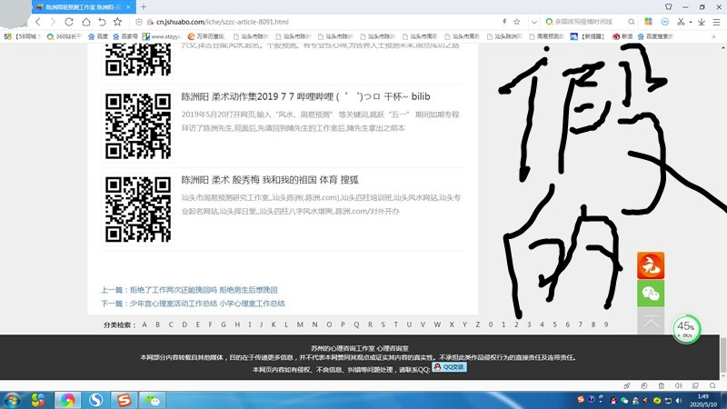The image size is (727, 409).
Task: Reload the page with the refresh icon
Action: [69, 21]
